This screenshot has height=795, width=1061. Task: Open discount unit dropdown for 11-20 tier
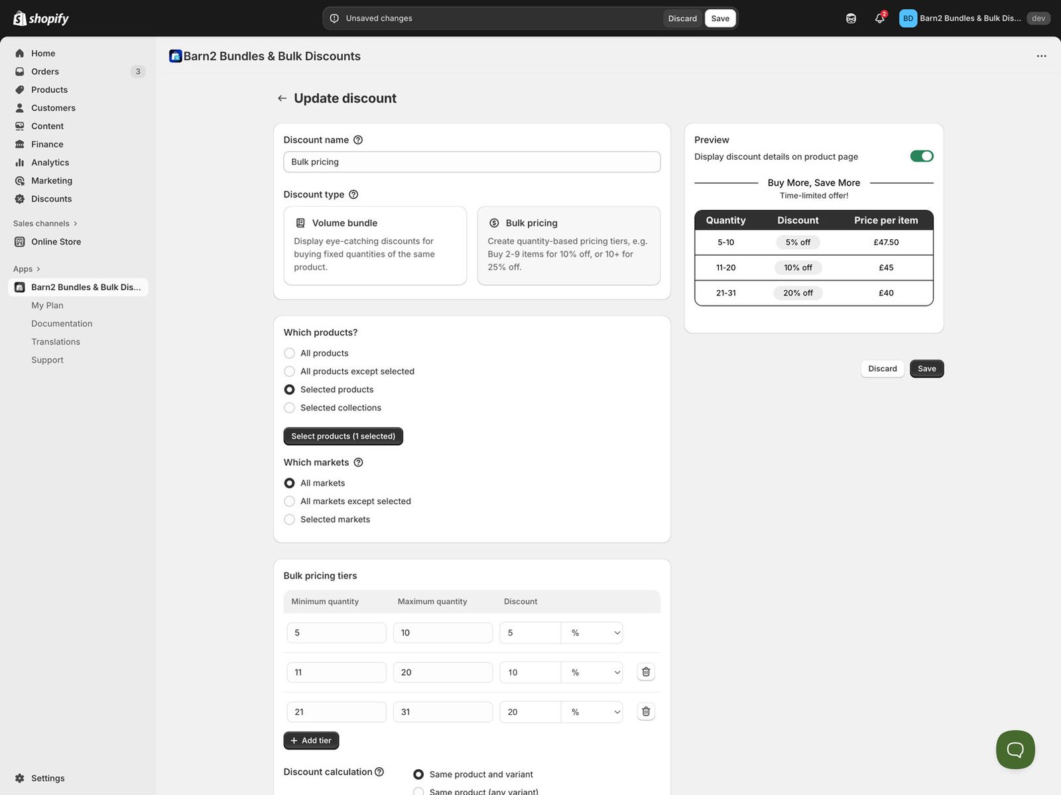[592, 672]
